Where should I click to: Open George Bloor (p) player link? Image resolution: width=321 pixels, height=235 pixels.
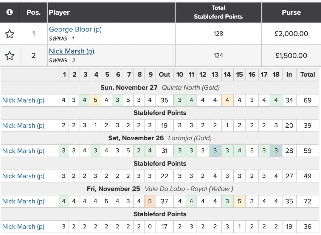(75, 29)
